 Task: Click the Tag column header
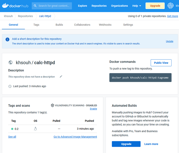coord(13,121)
